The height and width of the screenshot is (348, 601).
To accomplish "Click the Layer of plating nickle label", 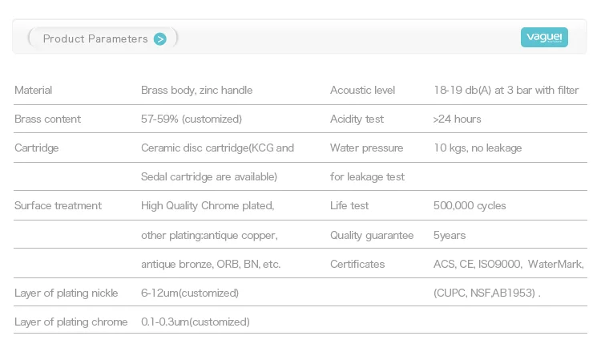I will tap(67, 293).
